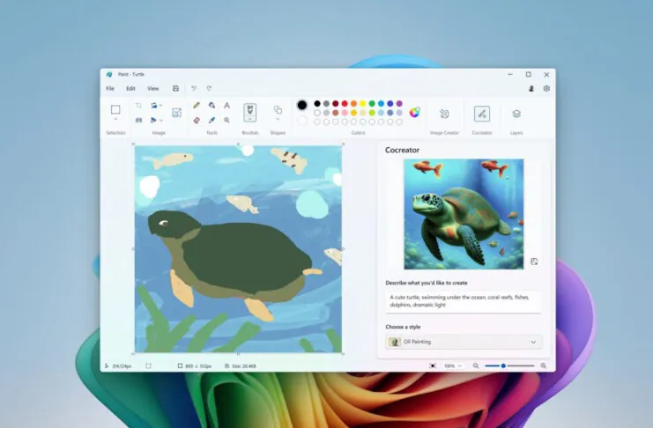Click the prompt description text box
653x428 pixels.
464,301
